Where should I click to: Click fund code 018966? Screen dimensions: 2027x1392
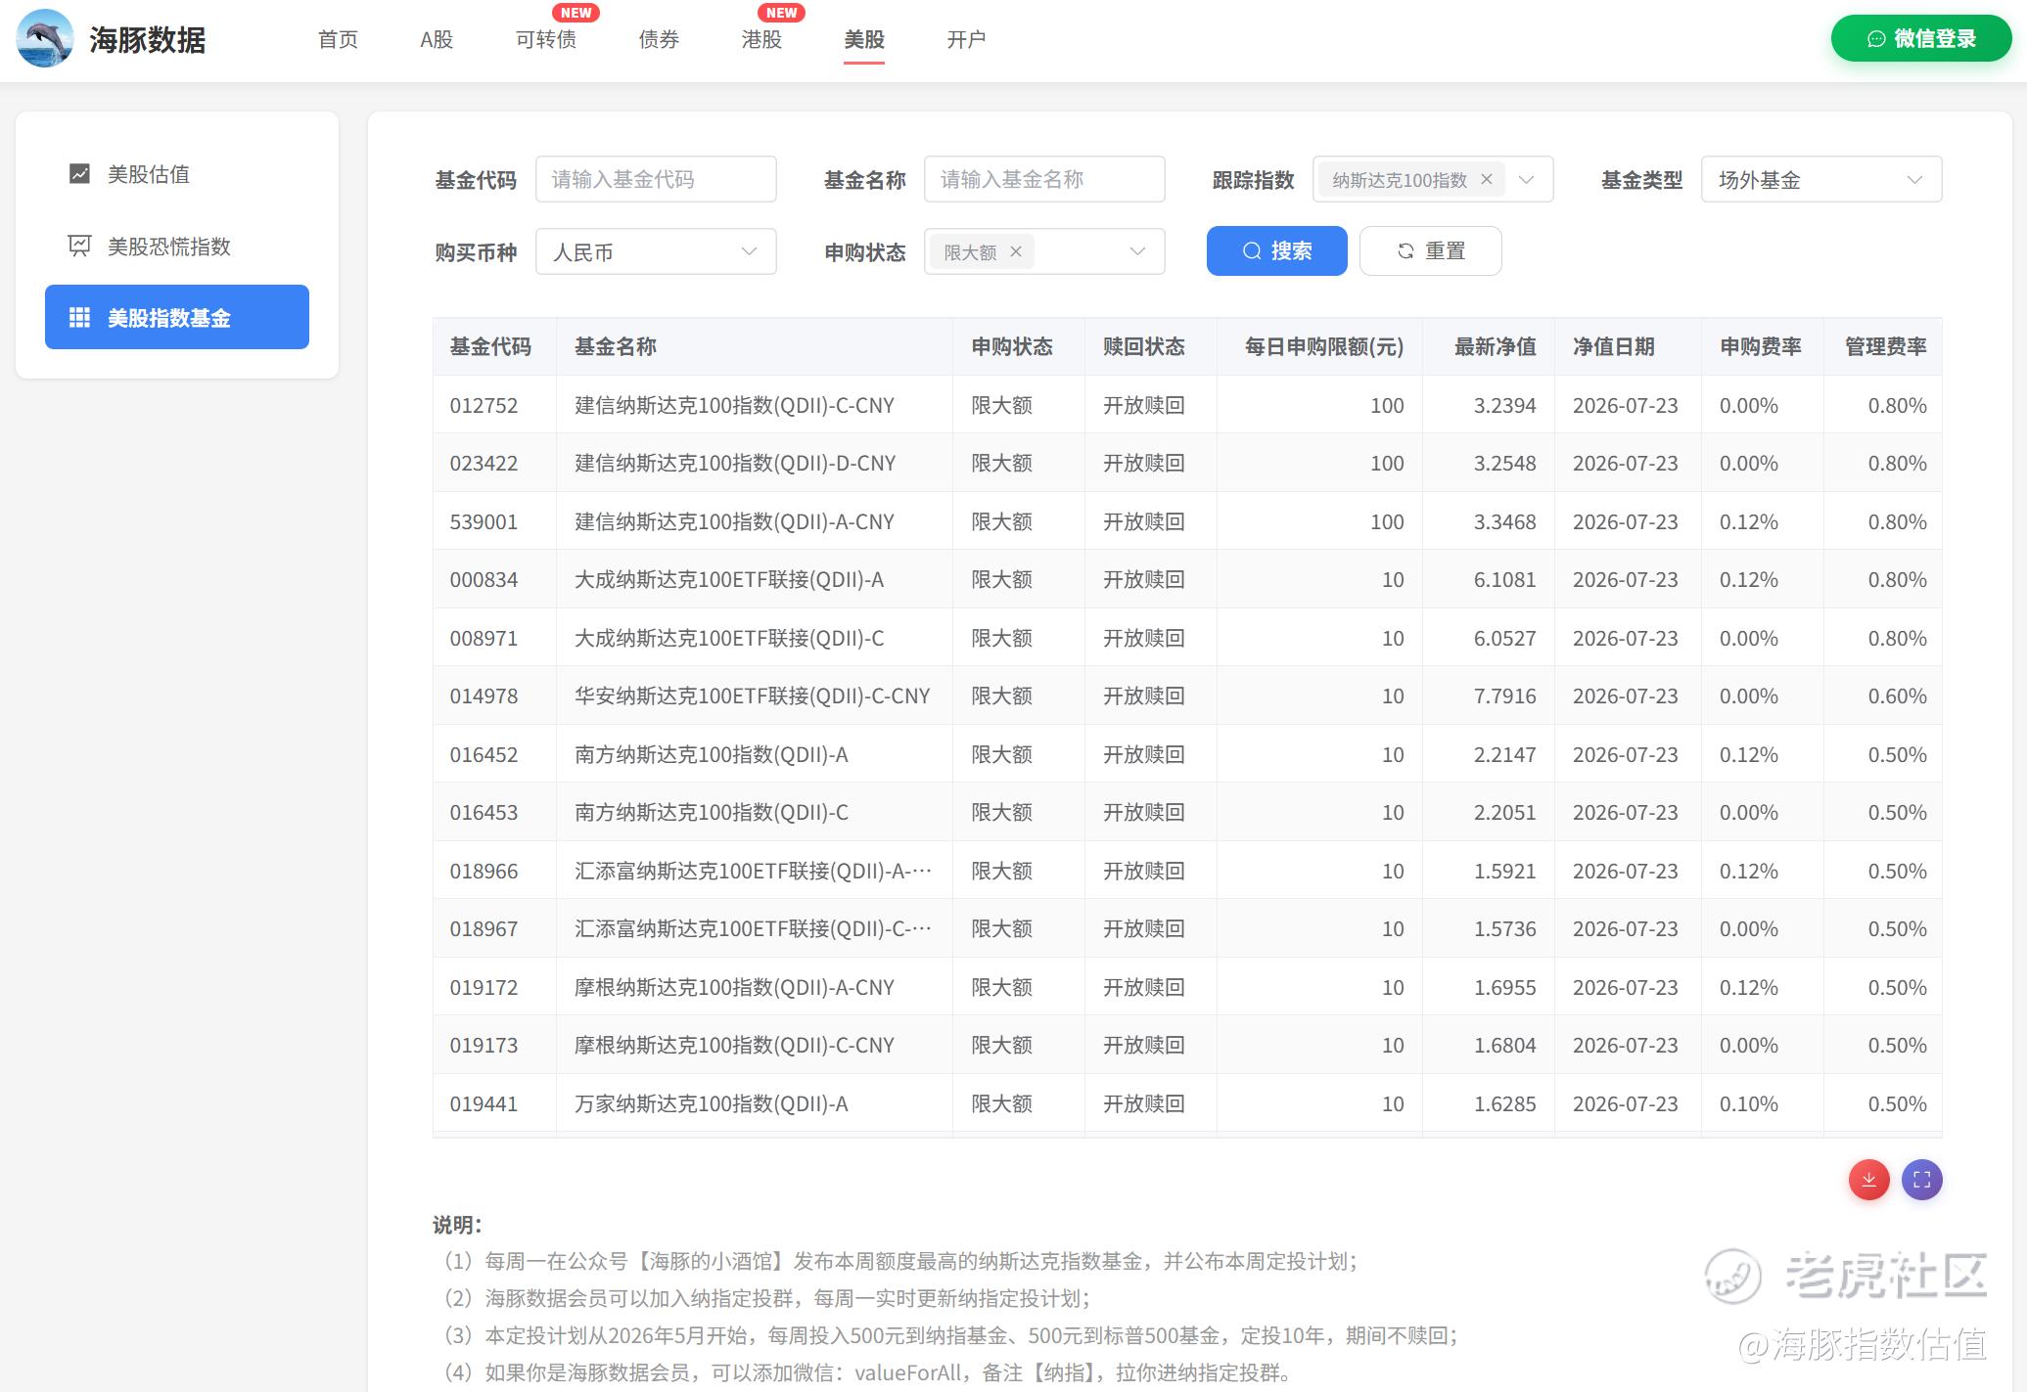[x=484, y=871]
